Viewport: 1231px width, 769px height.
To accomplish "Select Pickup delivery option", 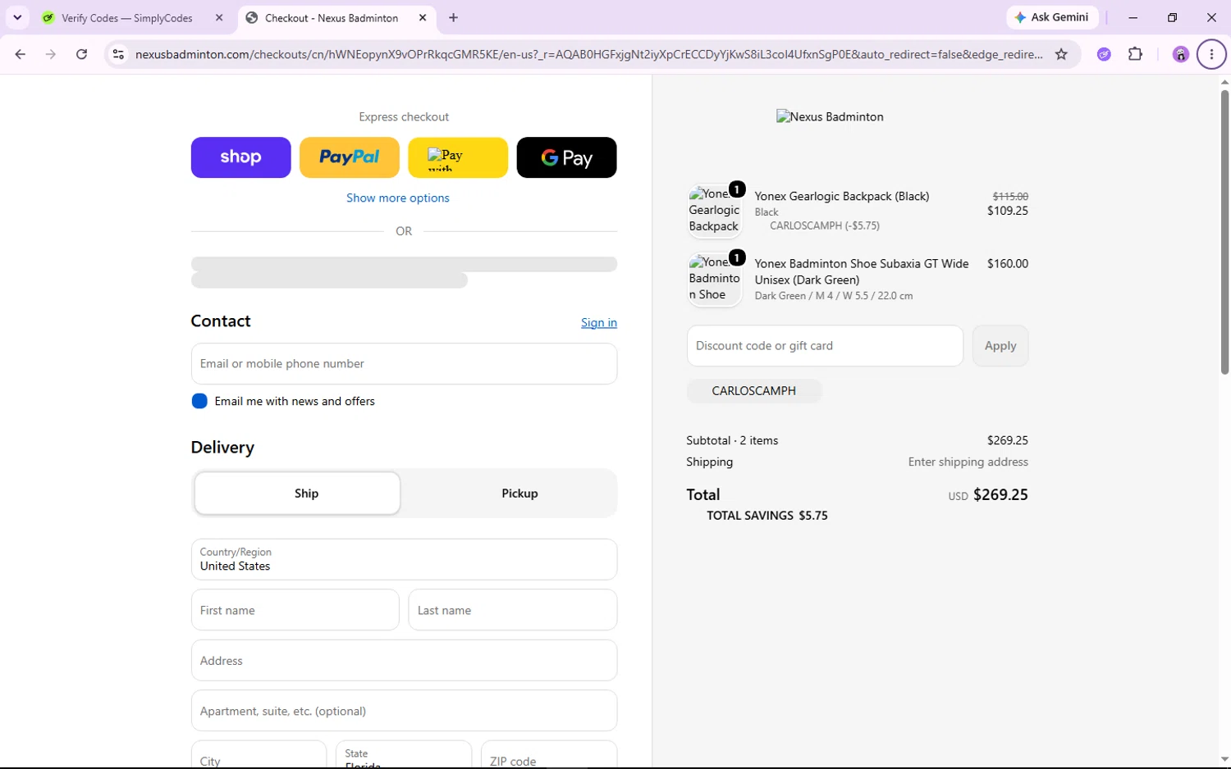I will (519, 493).
